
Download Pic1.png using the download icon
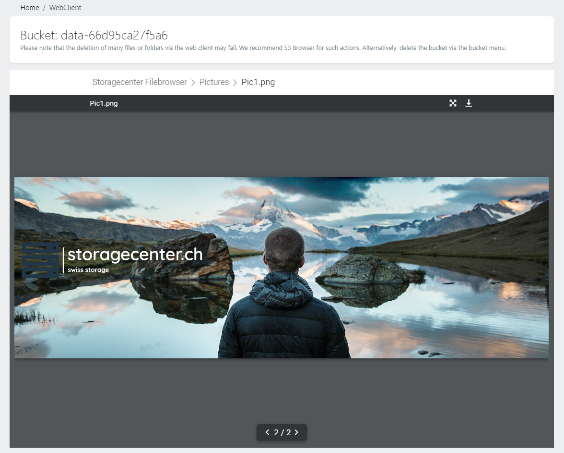click(x=469, y=103)
